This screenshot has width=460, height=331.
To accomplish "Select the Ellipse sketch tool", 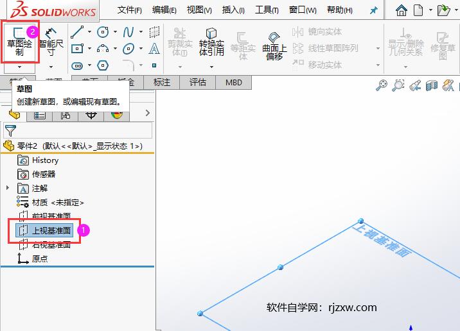I will coord(128,48).
